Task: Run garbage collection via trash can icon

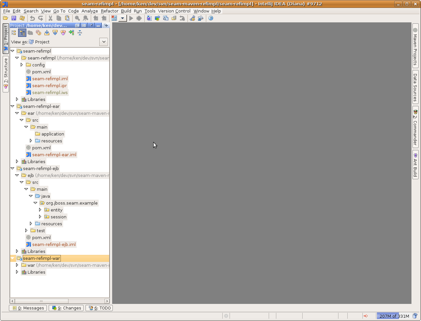Action: (415, 316)
